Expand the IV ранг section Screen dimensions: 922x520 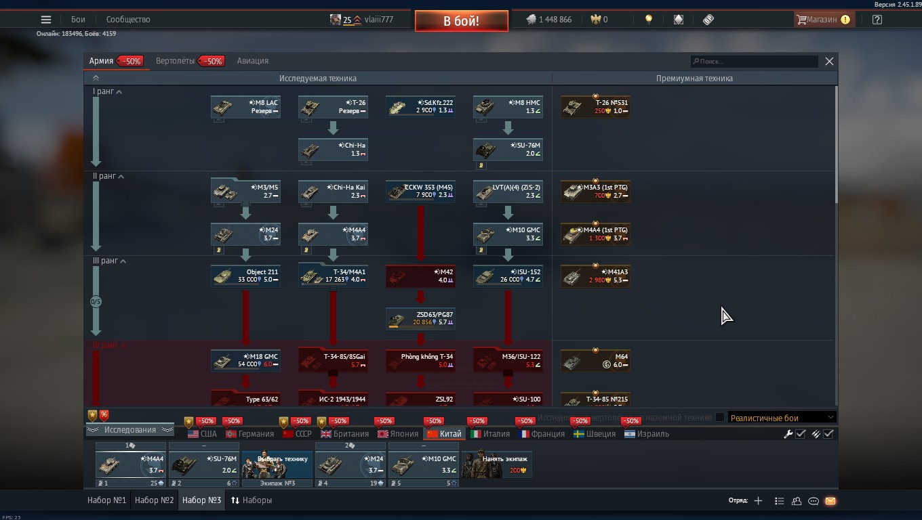pyautogui.click(x=110, y=345)
